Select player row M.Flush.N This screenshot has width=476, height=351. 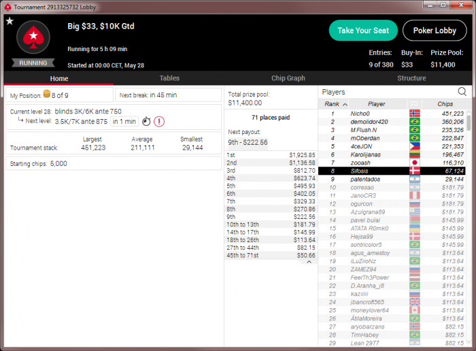tap(392, 130)
